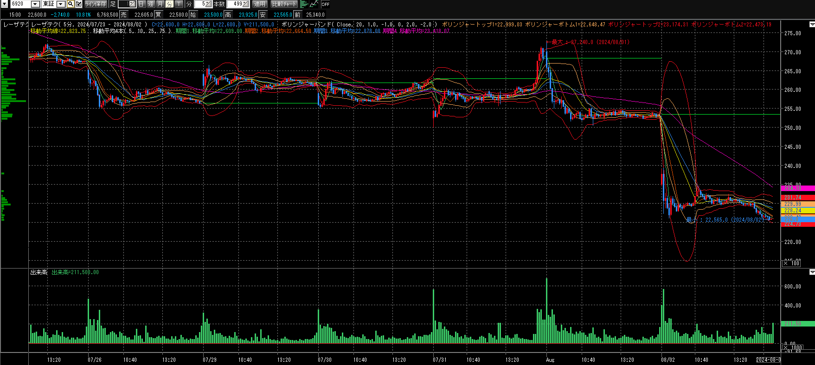Select the tick (T) timeframe button
Screen dimensions: 815x365
[179, 4]
